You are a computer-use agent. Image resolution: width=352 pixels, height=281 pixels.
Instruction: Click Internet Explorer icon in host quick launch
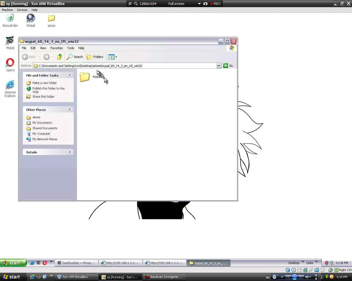click(x=32, y=277)
